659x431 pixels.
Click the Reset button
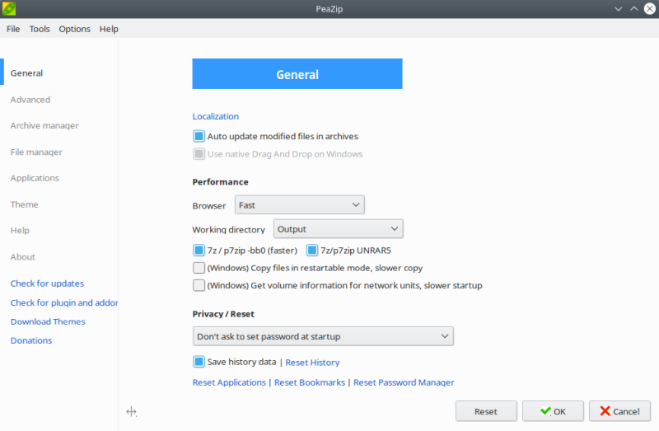click(x=486, y=411)
